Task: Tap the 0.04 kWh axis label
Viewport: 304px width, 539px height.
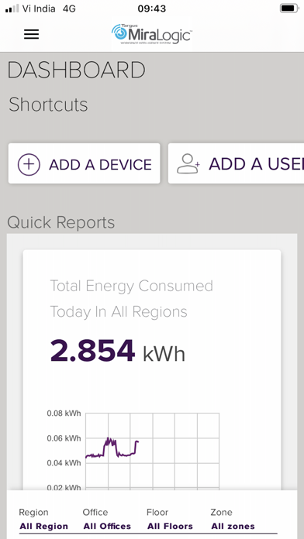Action: click(64, 463)
